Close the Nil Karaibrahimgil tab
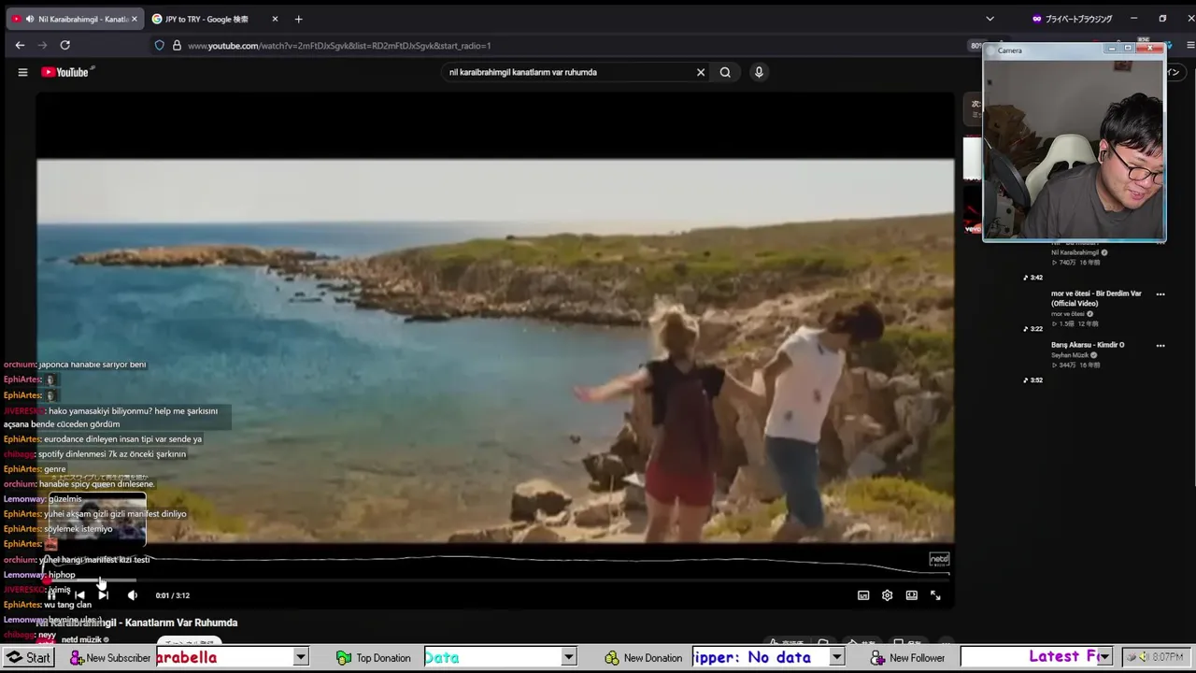 pos(135,19)
